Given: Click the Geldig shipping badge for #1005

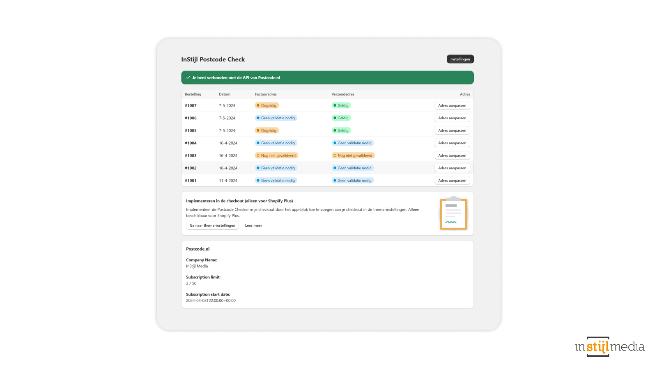Looking at the screenshot, I should [x=341, y=130].
